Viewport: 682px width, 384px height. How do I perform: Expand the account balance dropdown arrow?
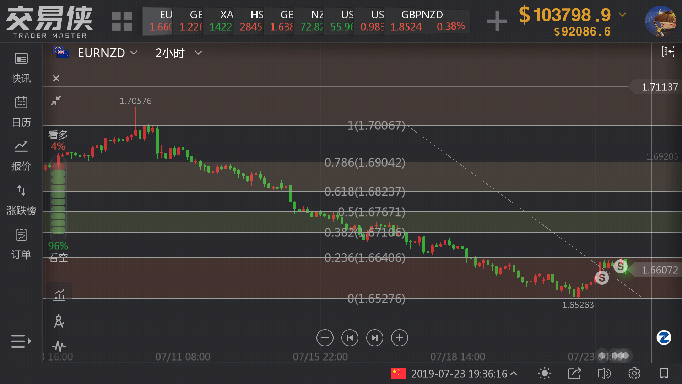tap(622, 15)
